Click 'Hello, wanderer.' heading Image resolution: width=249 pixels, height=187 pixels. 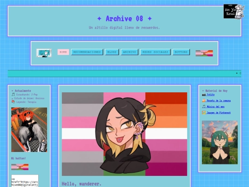coord(82,184)
